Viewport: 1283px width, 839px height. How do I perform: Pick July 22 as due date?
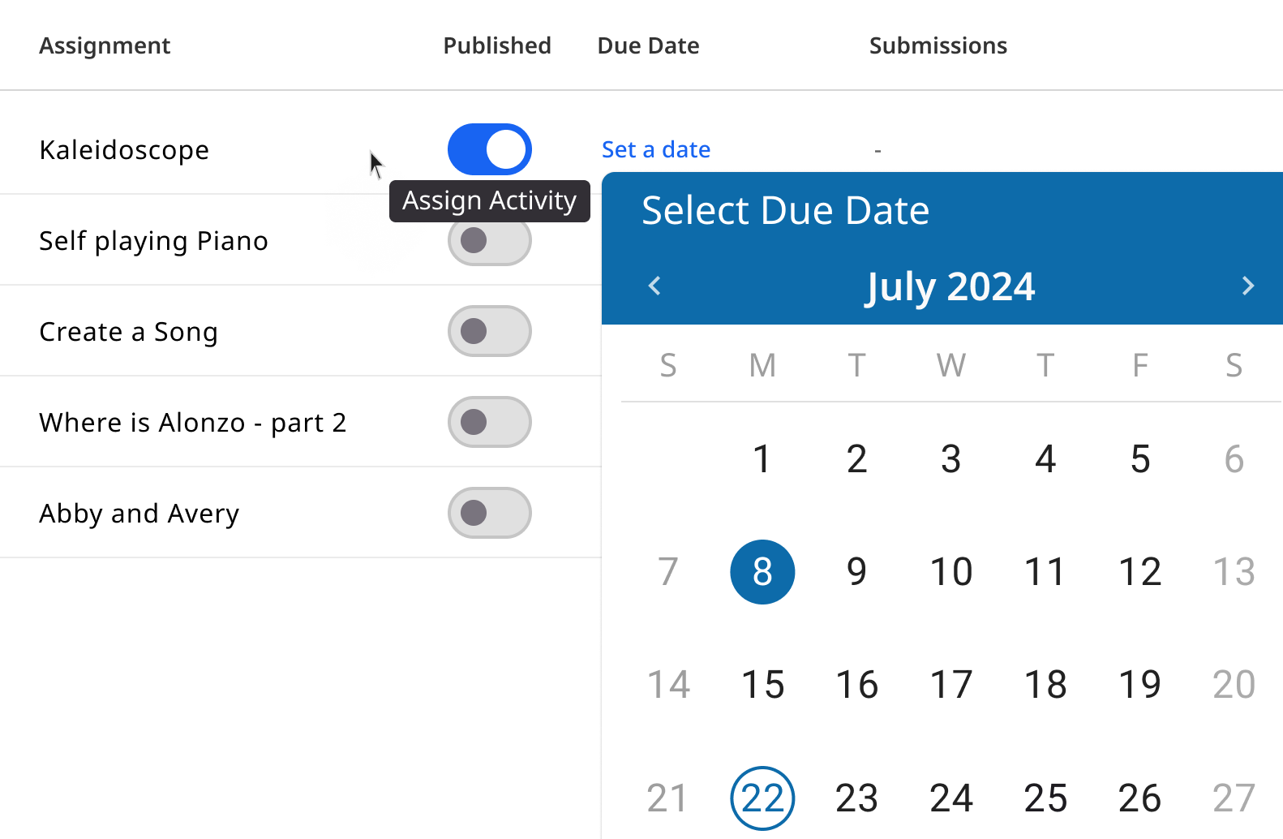(x=762, y=798)
